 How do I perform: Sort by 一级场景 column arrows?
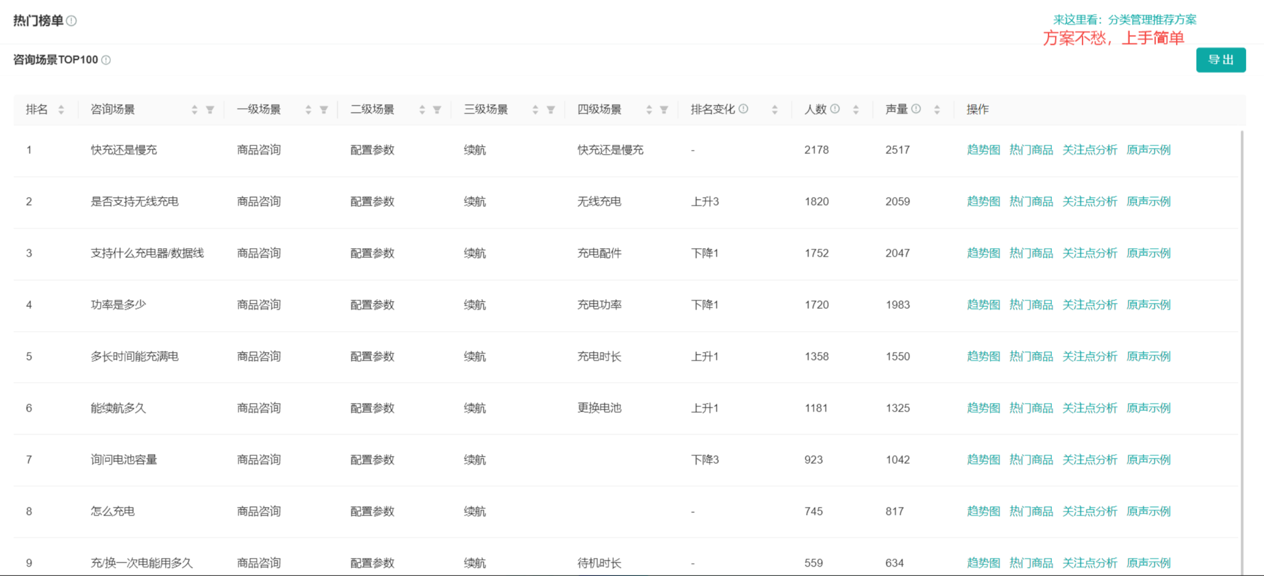(x=308, y=110)
